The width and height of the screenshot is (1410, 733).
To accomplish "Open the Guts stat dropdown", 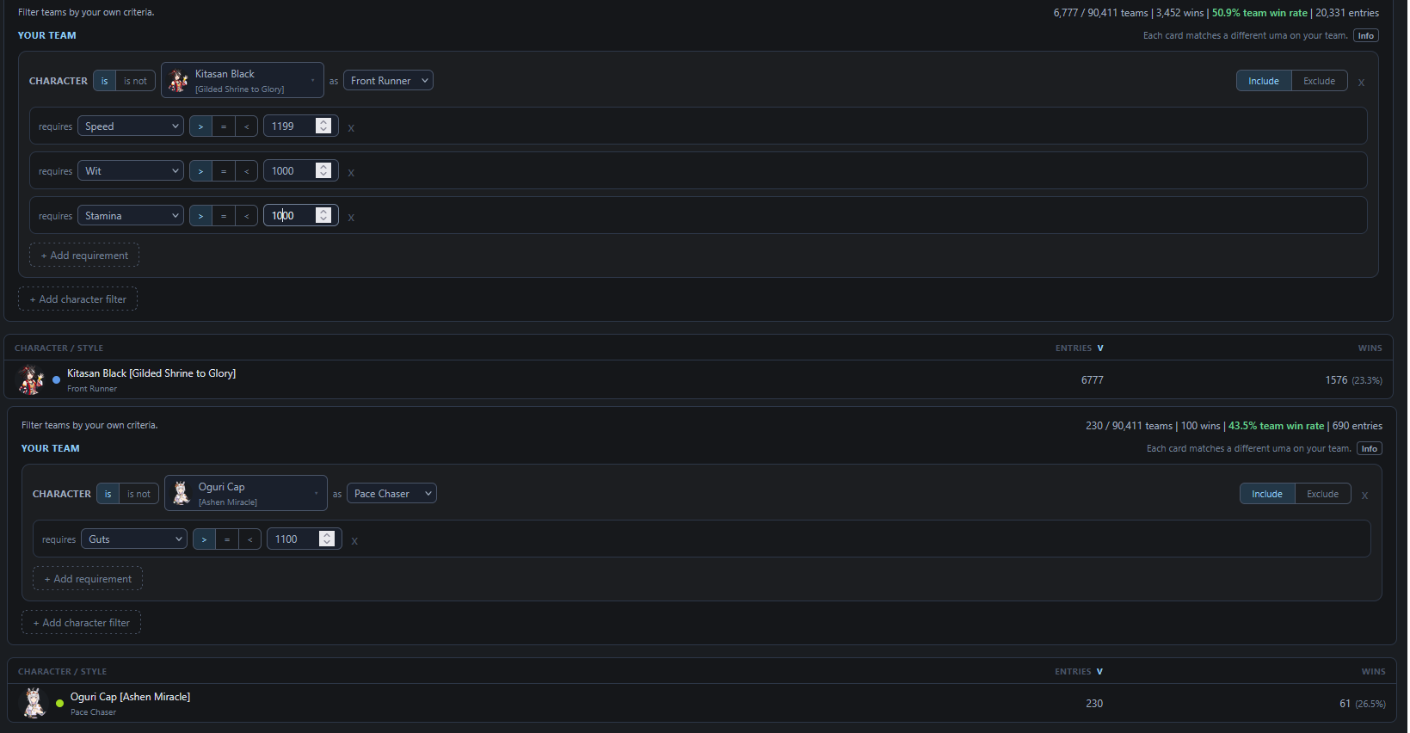I will coord(134,539).
